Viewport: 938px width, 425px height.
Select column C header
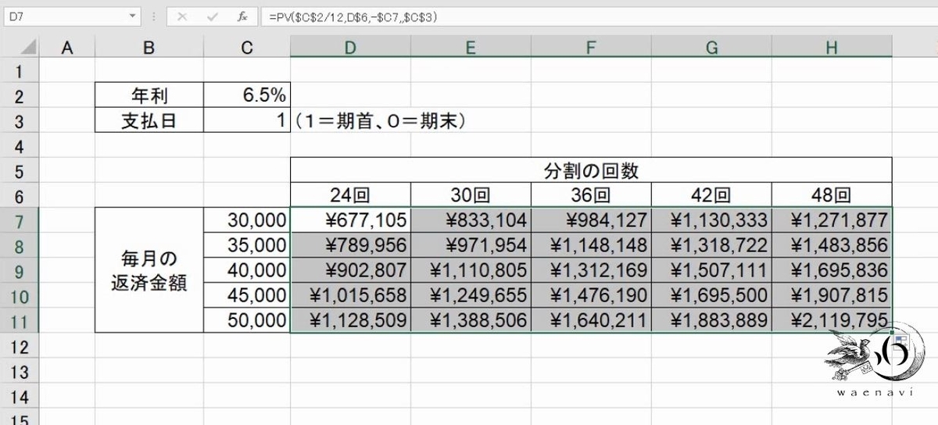point(246,48)
